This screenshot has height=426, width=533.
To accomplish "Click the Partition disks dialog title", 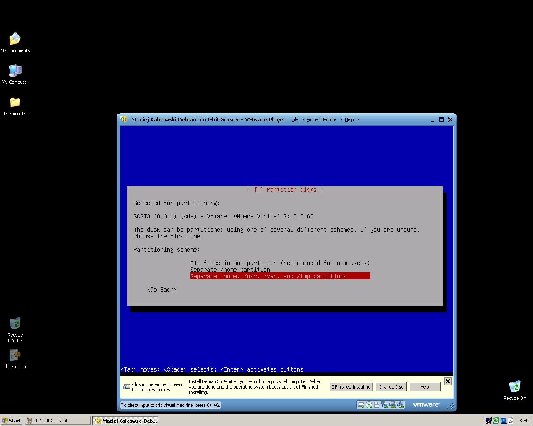I will coord(285,190).
